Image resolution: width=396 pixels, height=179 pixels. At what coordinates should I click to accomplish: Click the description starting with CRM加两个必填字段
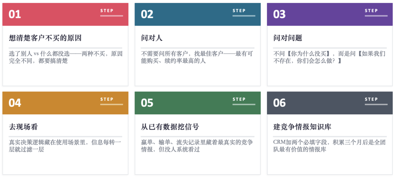click(330, 145)
